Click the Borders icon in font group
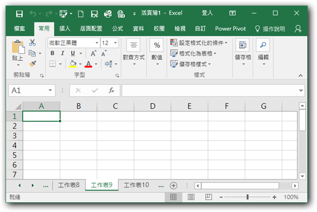 point(53,64)
